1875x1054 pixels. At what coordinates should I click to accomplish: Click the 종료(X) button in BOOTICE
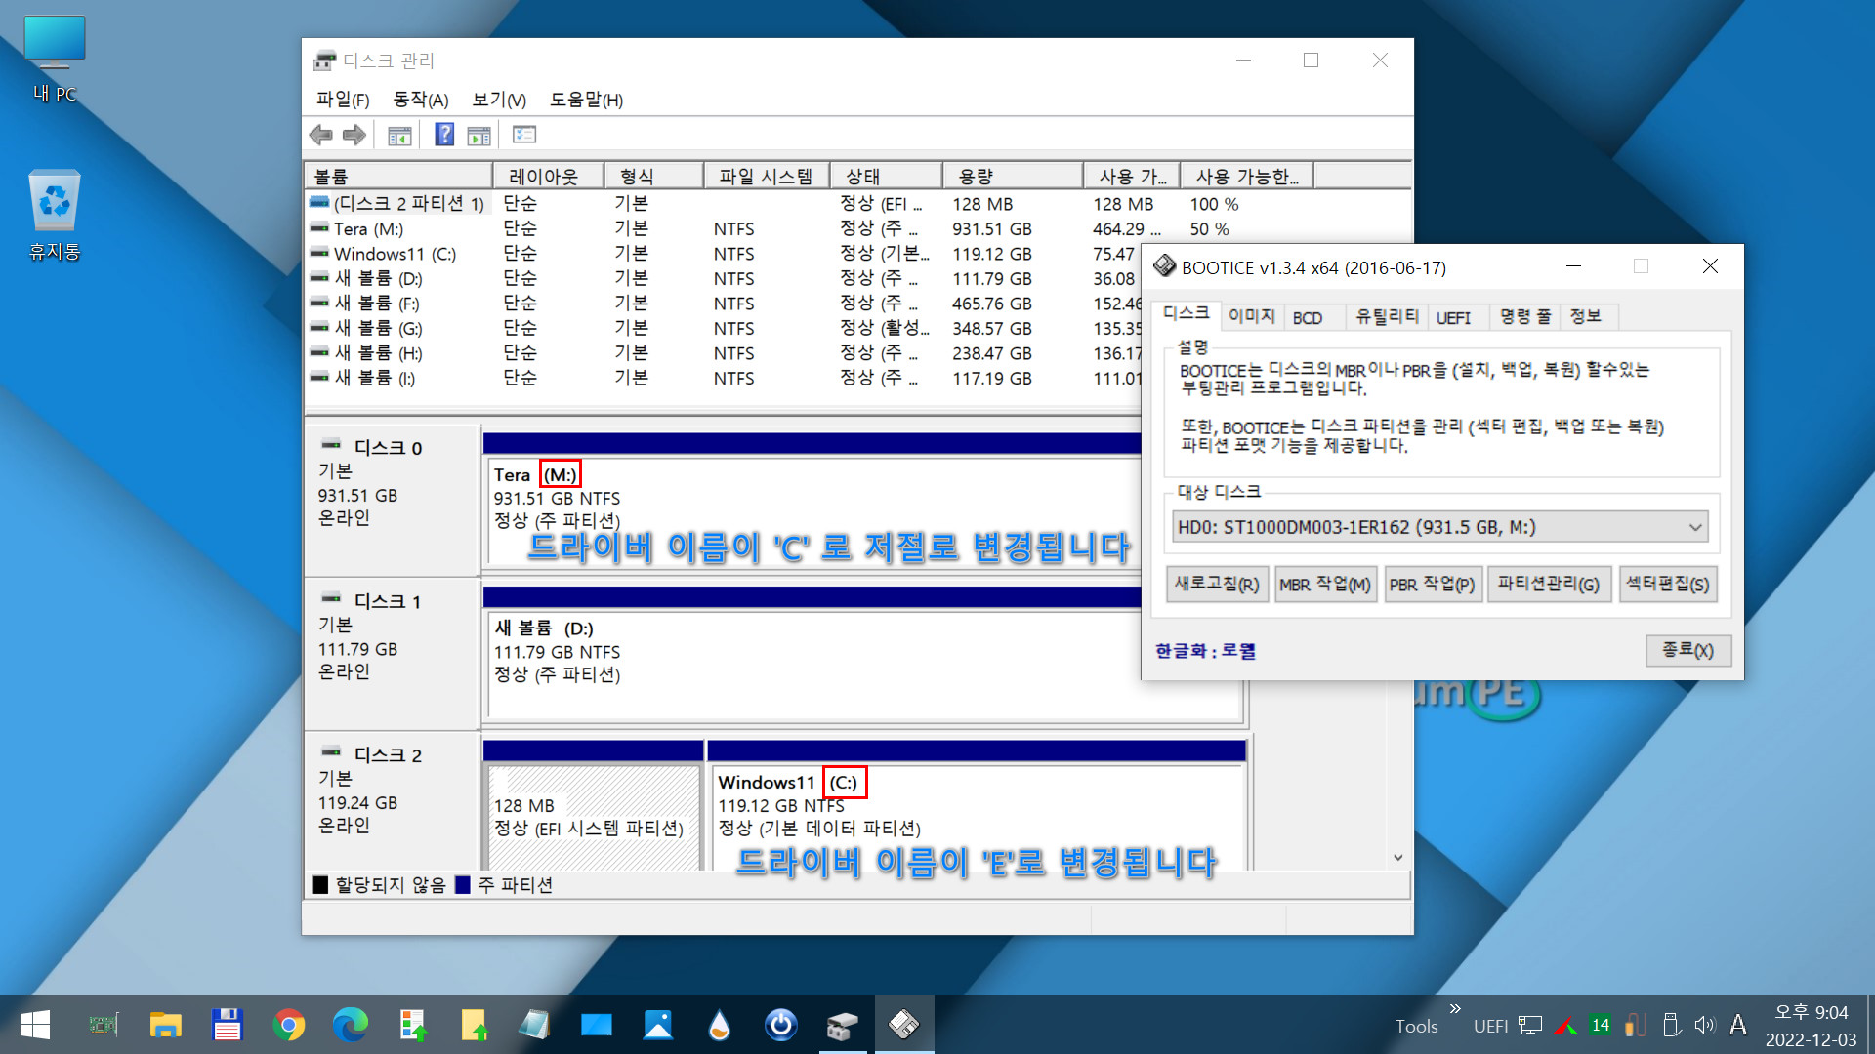click(1688, 650)
